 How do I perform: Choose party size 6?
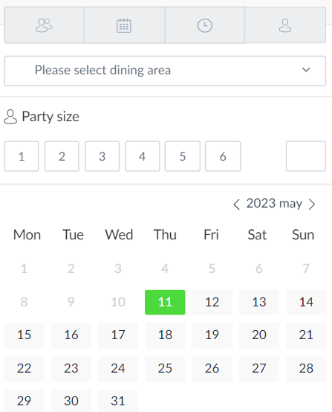(223, 156)
